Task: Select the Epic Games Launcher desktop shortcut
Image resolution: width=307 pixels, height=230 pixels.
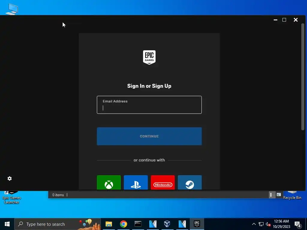Action: [12, 198]
